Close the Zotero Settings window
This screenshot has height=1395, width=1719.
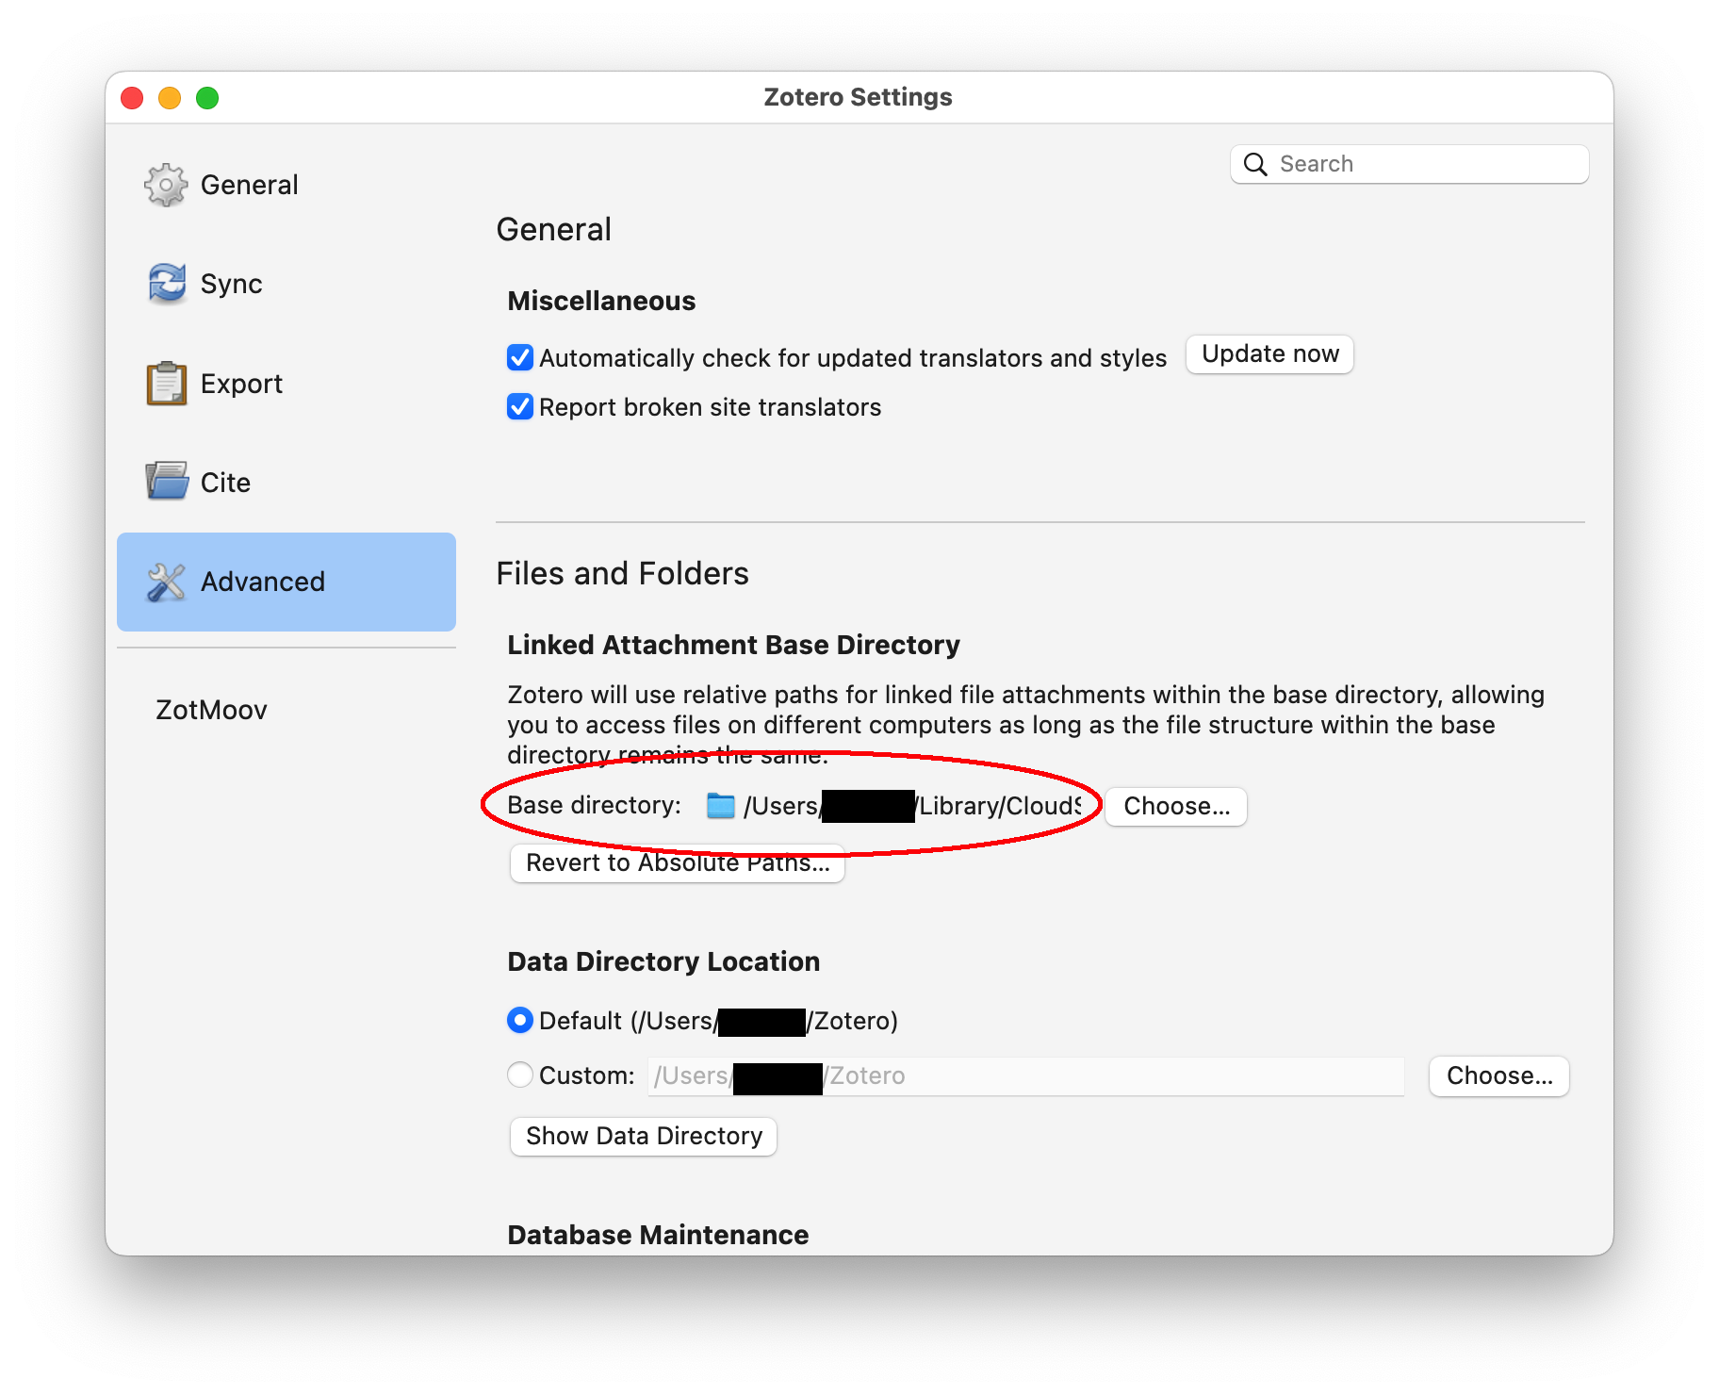pos(132,98)
